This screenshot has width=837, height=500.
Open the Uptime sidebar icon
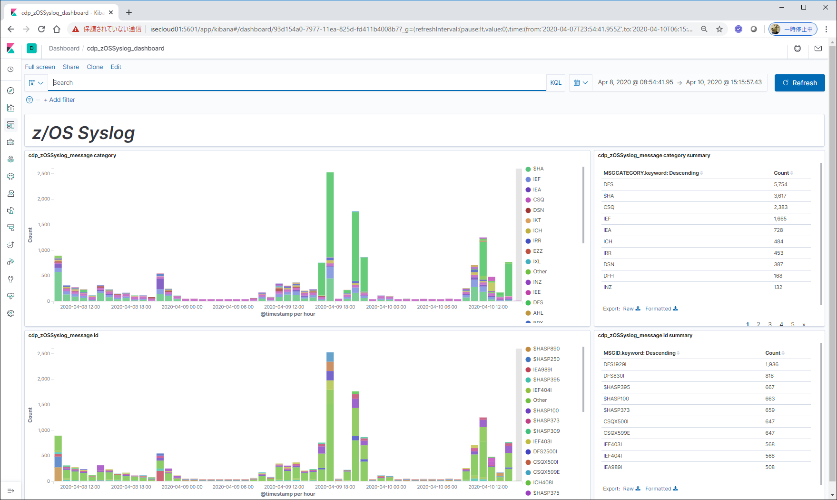tap(10, 245)
